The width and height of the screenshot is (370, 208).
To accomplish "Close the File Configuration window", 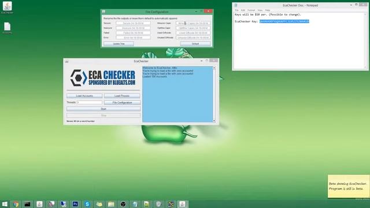I will click(x=208, y=12).
